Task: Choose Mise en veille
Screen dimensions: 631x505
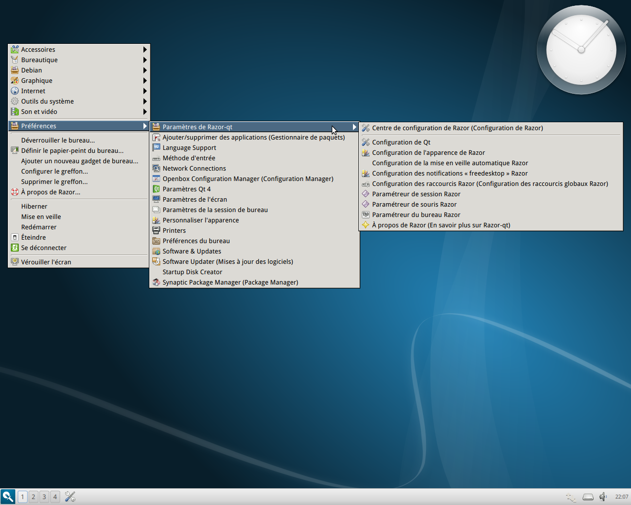Action: coord(79,216)
